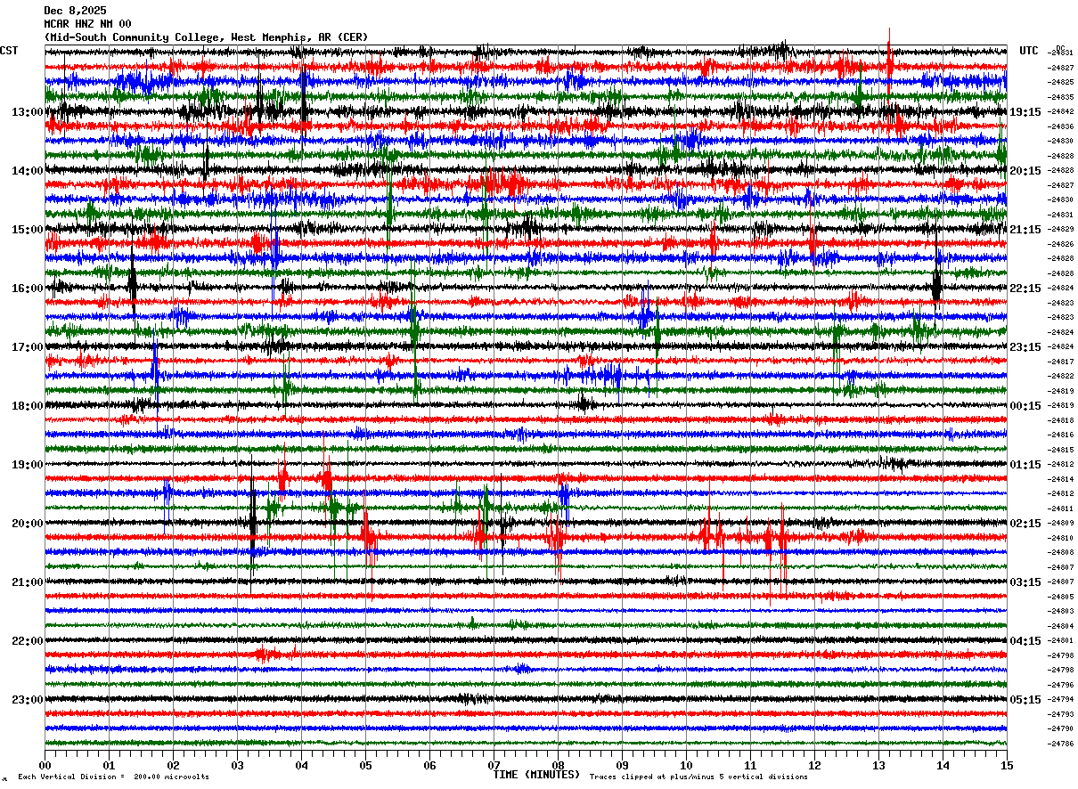Click the 23:15 UTC time label
1078x789 pixels.
(1025, 346)
